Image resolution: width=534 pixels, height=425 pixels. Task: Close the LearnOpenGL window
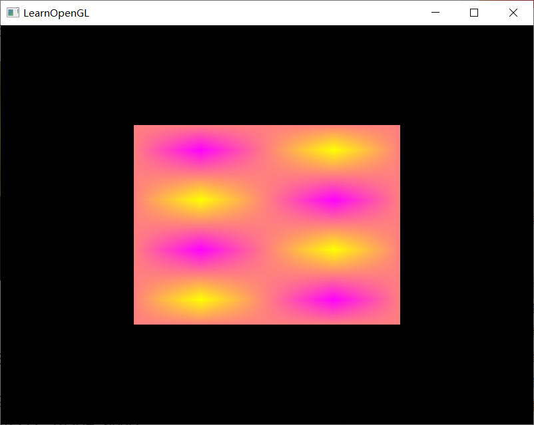513,13
